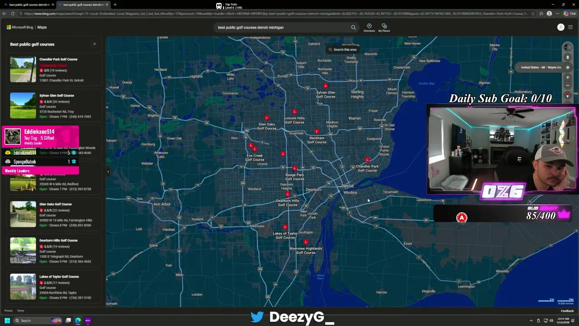Click the Microsoft Bing logo
The image size is (579, 326).
point(20,27)
